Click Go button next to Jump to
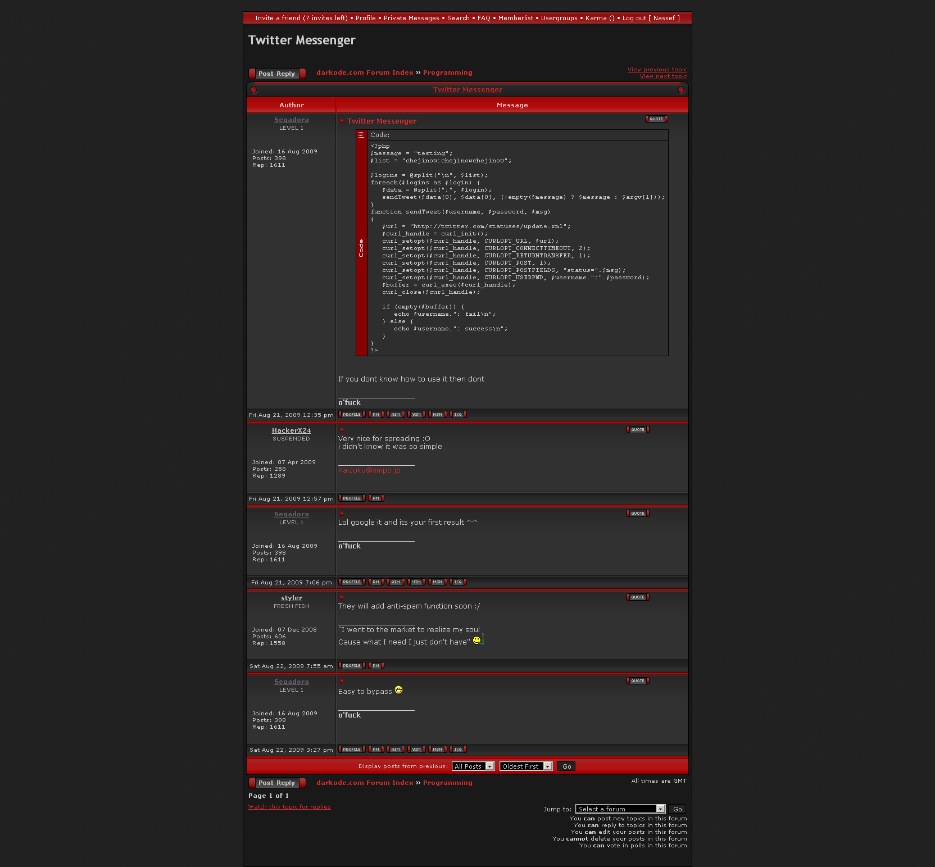 pos(677,809)
